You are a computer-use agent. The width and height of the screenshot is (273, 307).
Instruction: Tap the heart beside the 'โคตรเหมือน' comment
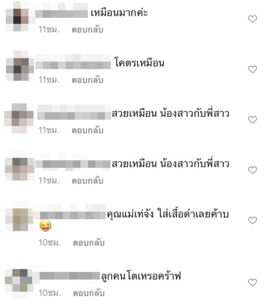click(252, 69)
